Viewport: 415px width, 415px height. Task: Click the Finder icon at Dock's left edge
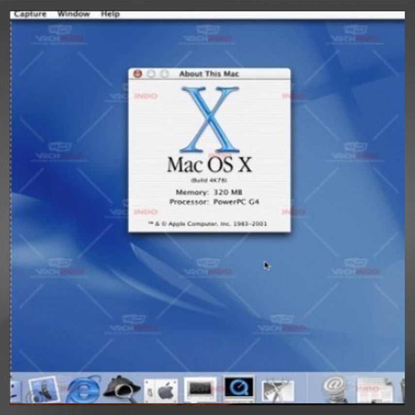(x=15, y=390)
